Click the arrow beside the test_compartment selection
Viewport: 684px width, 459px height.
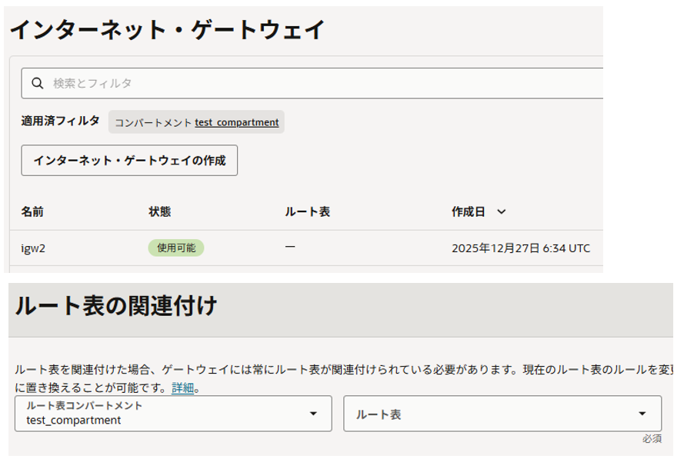click(313, 414)
